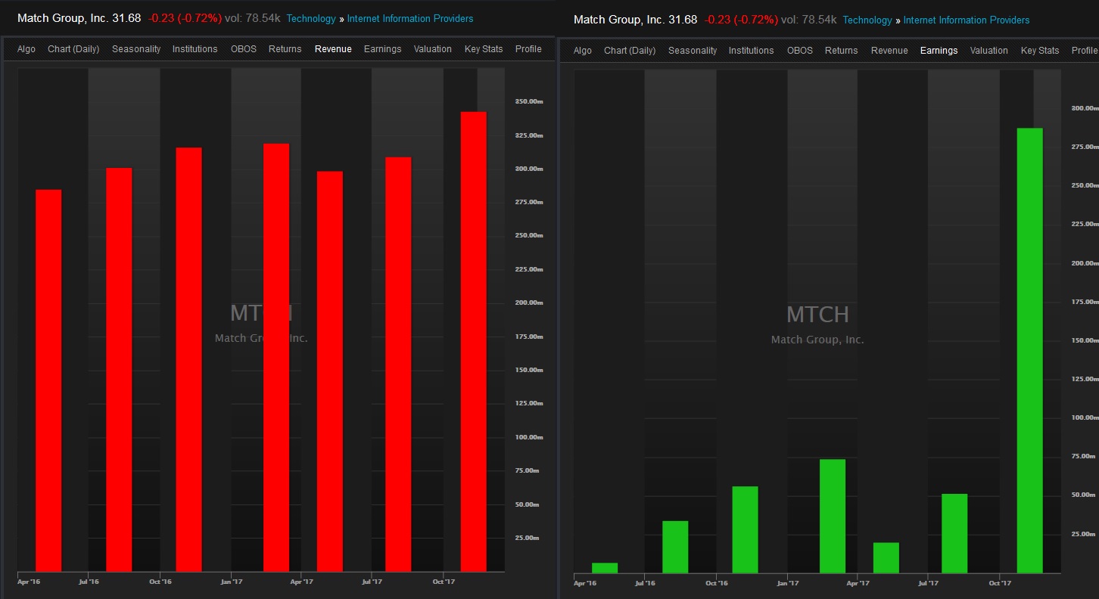Select the tallest green earnings bar after Oct '17
Image resolution: width=1099 pixels, height=599 pixels.
(x=1030, y=351)
